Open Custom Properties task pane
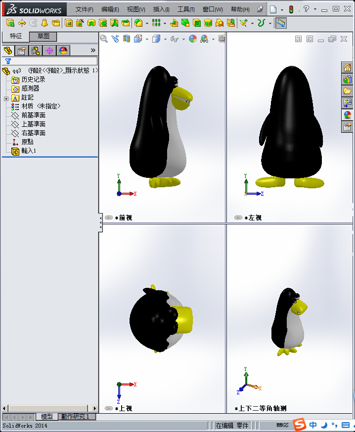Viewport: 355px width, 432px height. (x=347, y=127)
